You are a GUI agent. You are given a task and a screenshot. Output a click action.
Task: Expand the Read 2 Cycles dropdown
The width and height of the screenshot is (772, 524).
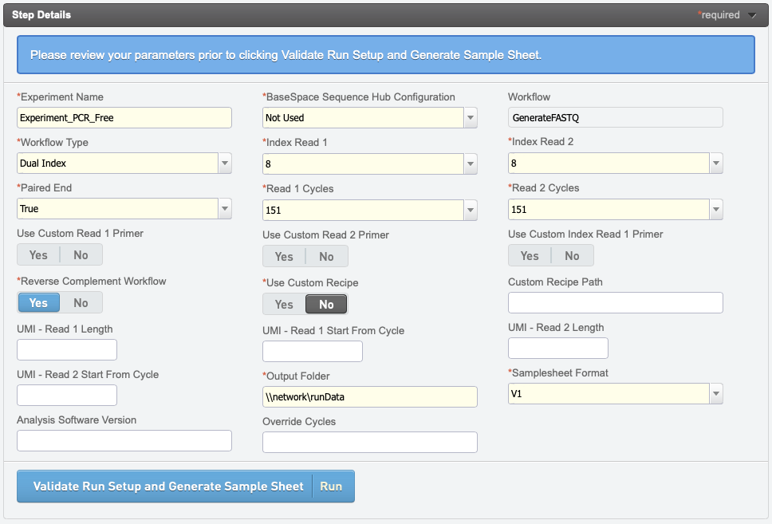(x=716, y=210)
